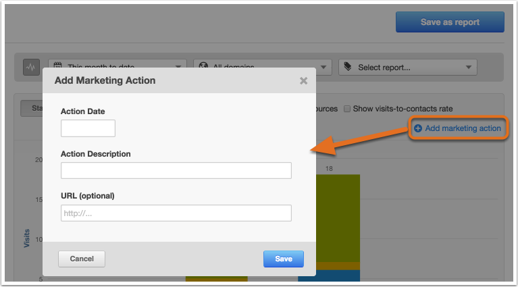Image resolution: width=518 pixels, height=287 pixels.
Task: Click the URL optional input field
Action: tap(176, 213)
